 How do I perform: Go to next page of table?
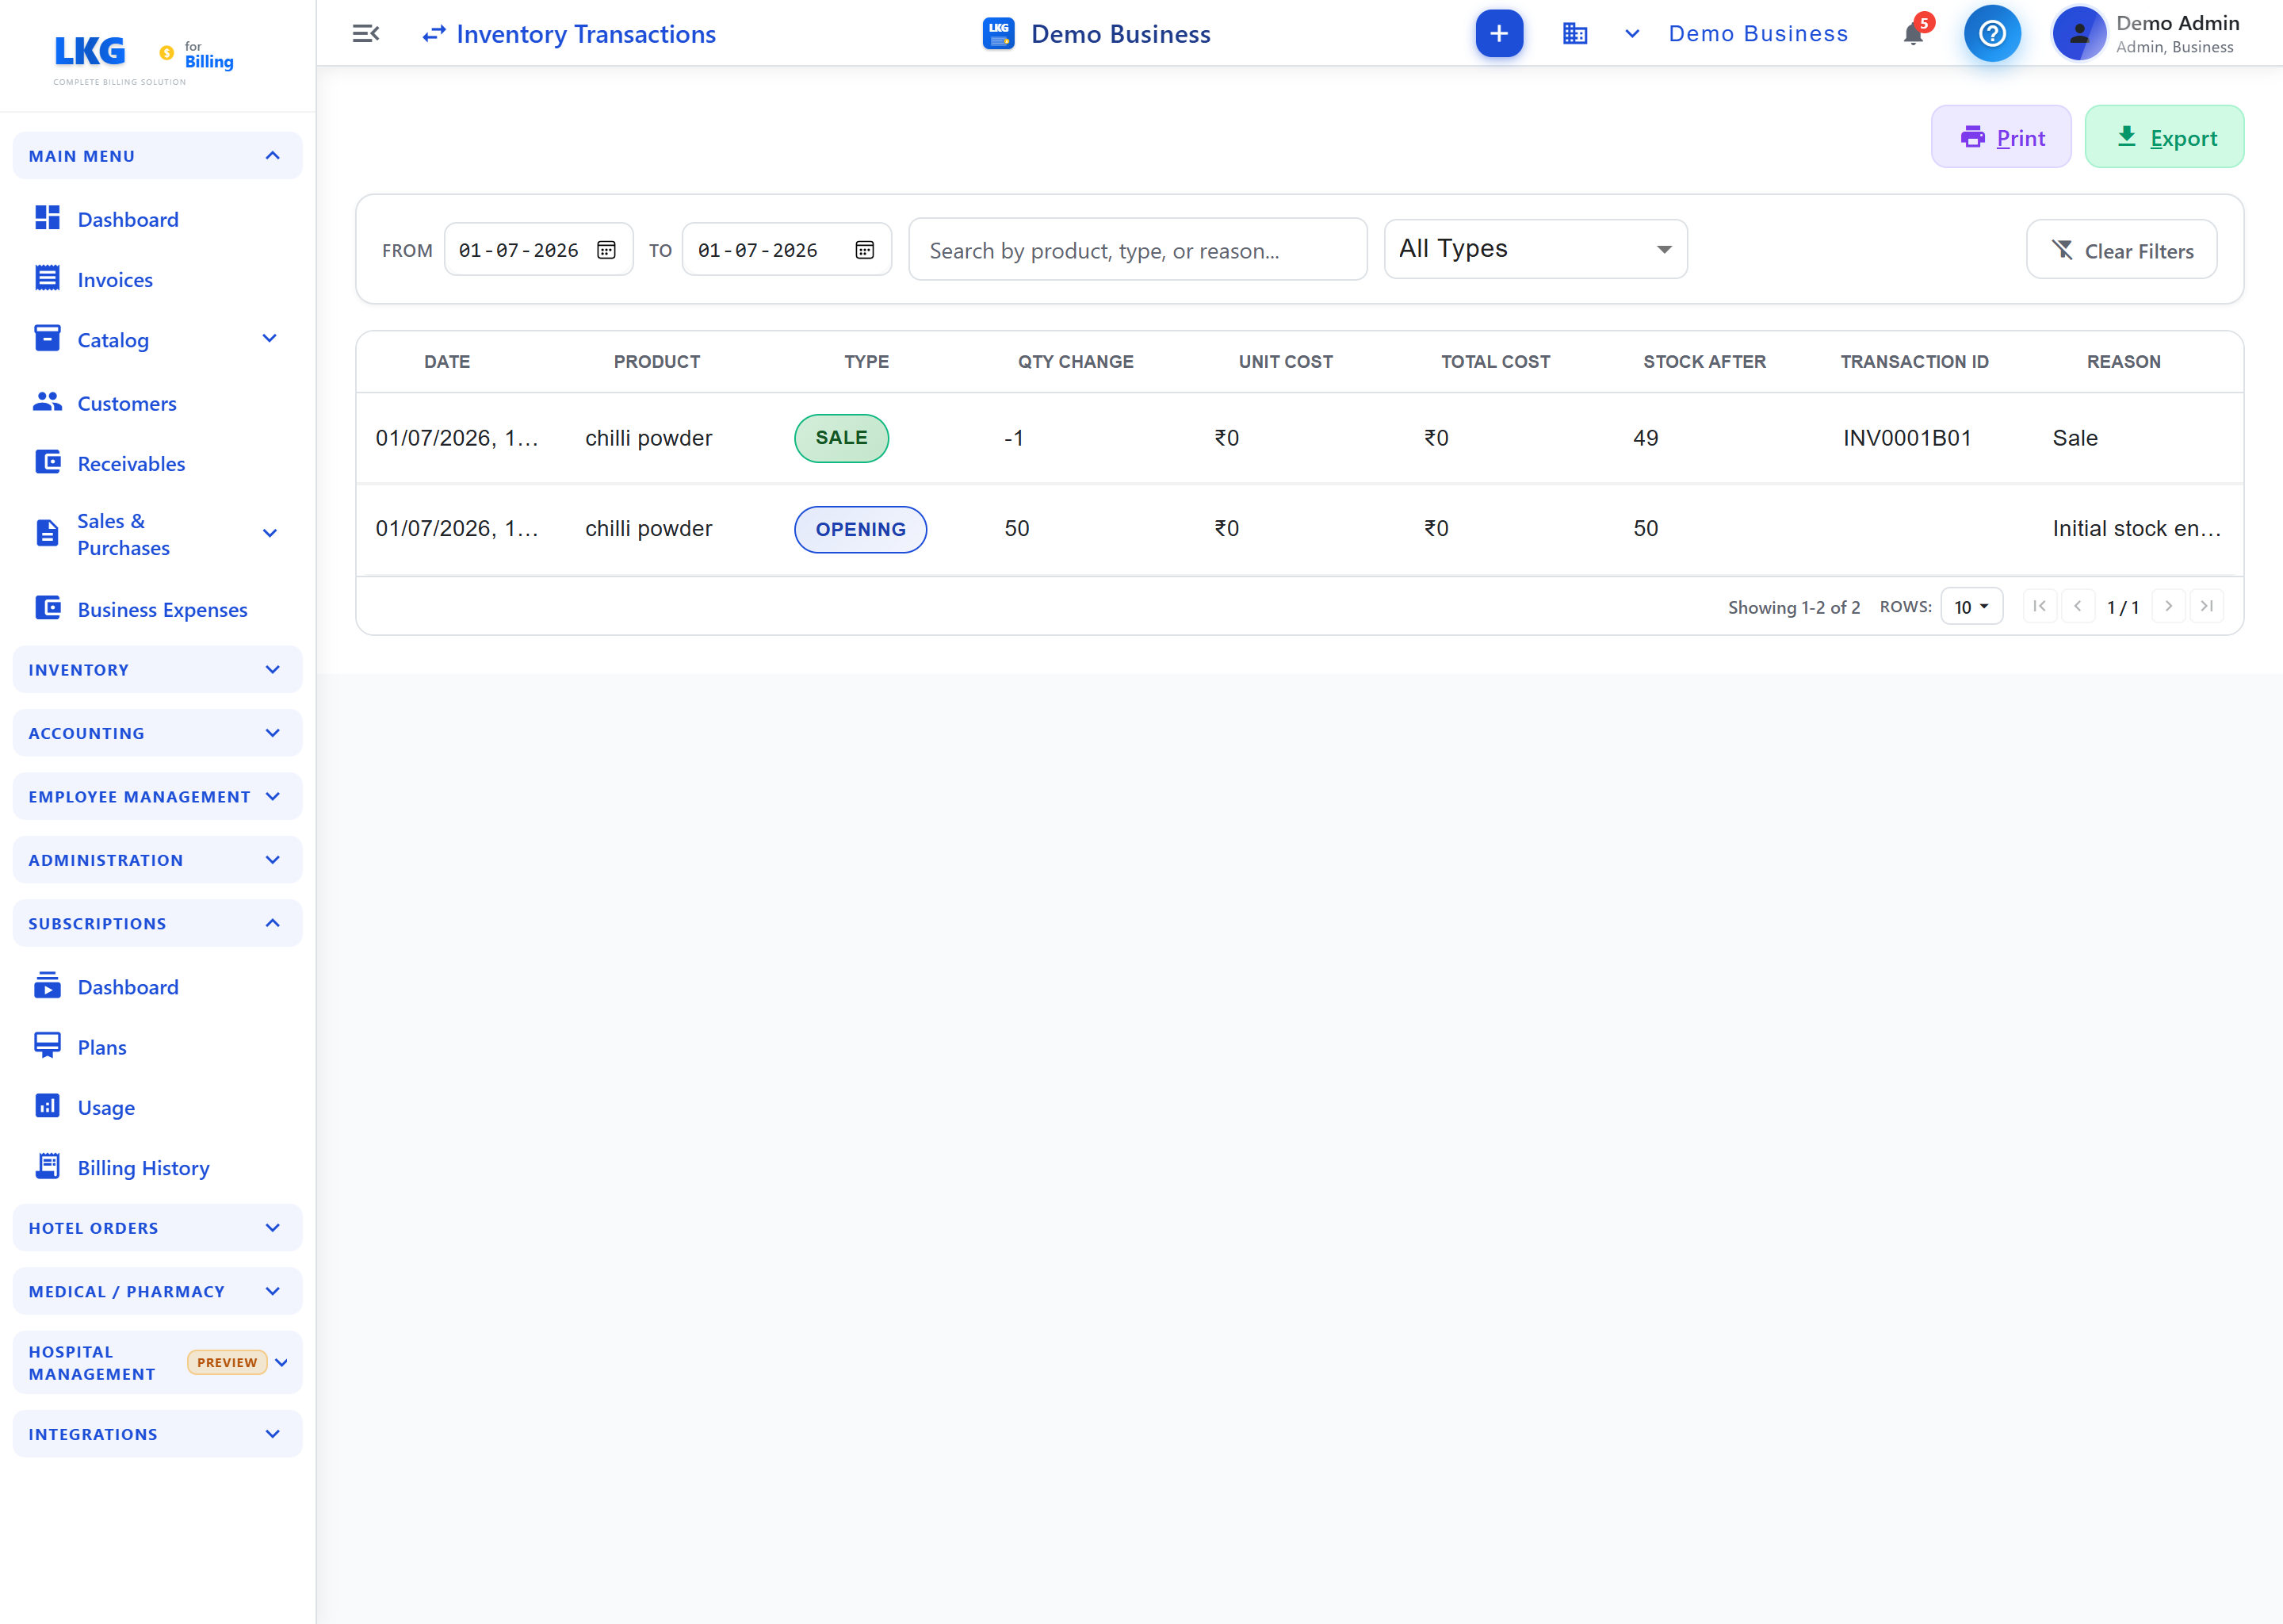coord(2168,606)
